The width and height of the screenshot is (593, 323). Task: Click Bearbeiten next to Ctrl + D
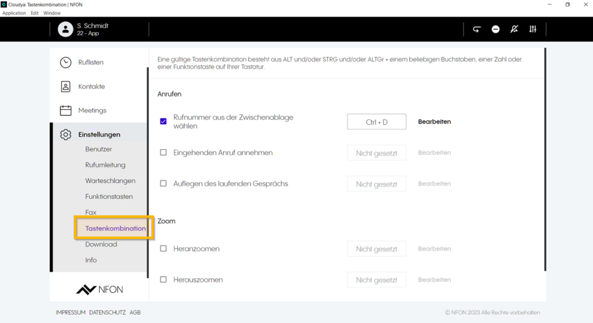(434, 121)
